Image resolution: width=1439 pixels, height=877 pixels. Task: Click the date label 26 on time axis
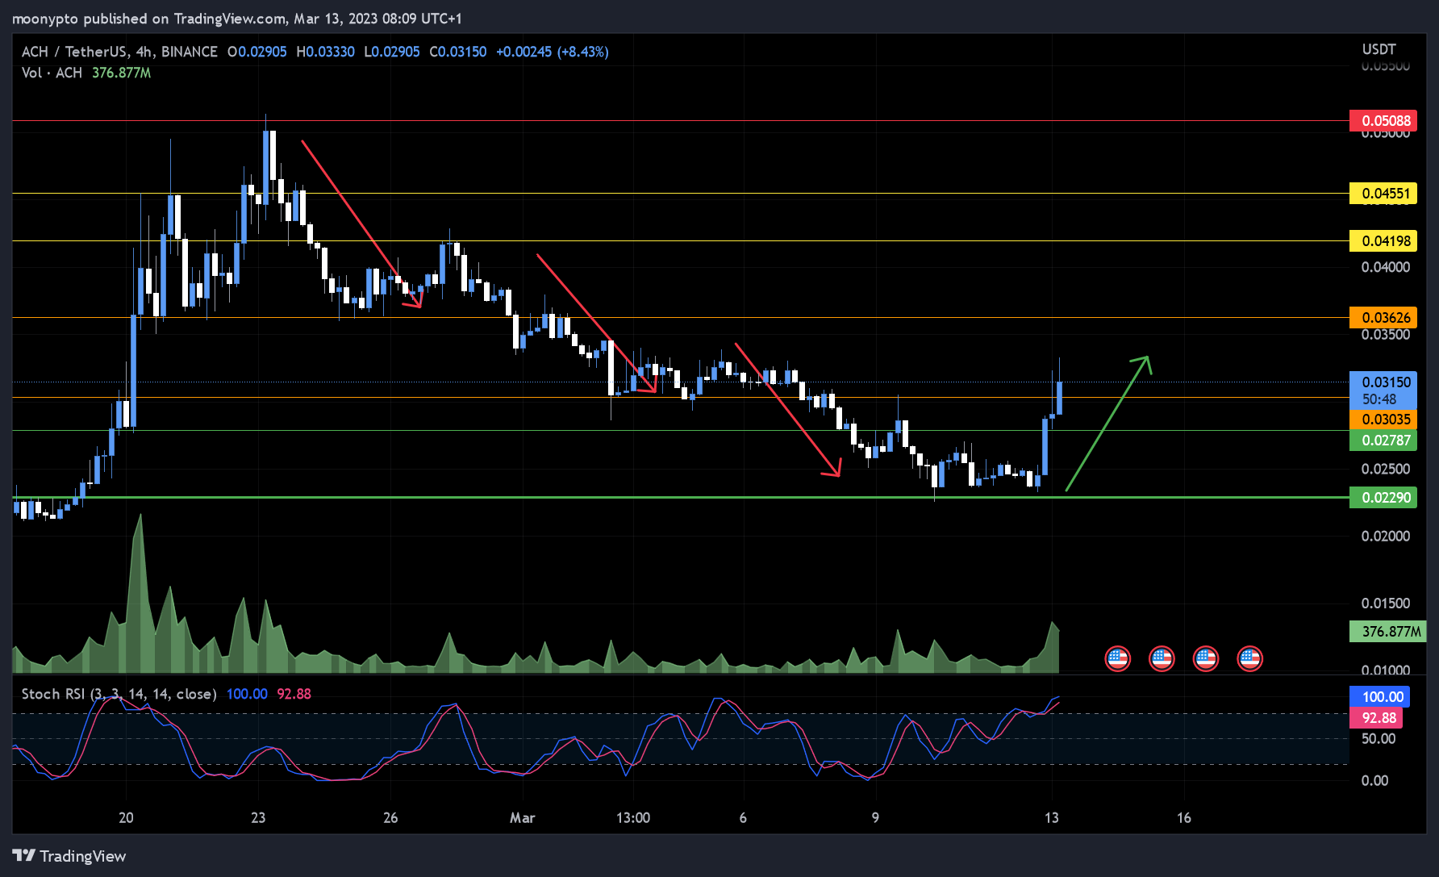point(390,818)
